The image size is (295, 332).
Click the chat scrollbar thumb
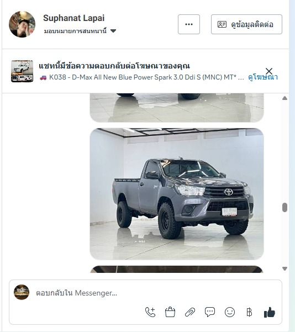point(285,207)
